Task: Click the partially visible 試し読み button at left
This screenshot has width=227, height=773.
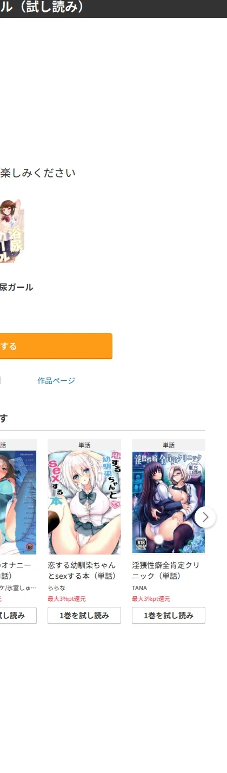Action: point(18,616)
